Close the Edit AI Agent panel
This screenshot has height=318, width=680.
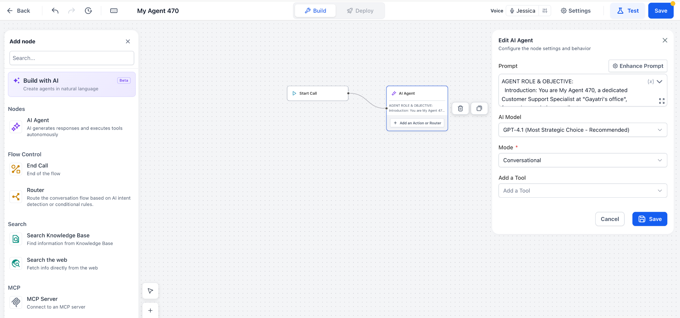(x=665, y=40)
